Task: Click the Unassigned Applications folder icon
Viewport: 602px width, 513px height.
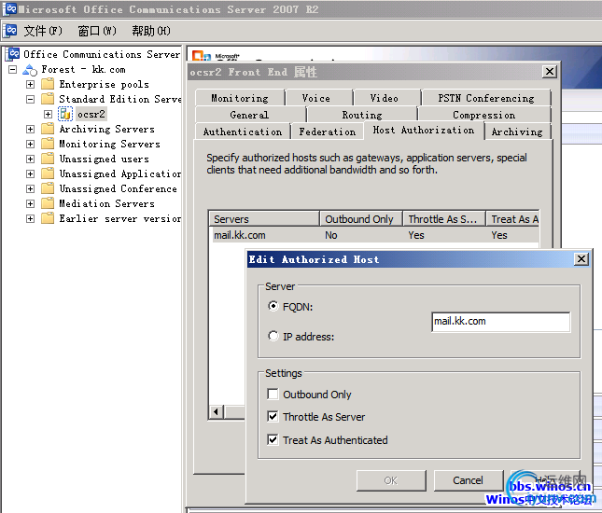Action: [x=48, y=173]
